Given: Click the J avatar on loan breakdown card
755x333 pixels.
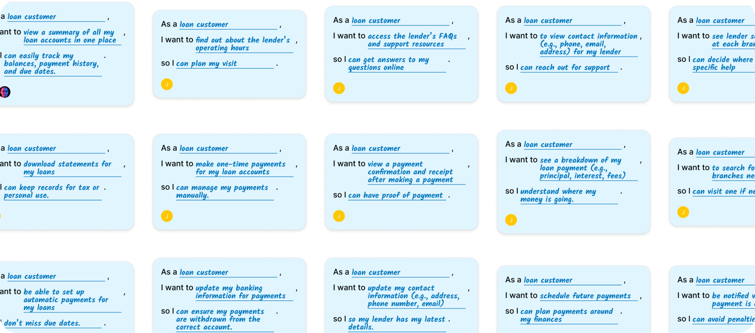Looking at the screenshot, I should pos(511,220).
